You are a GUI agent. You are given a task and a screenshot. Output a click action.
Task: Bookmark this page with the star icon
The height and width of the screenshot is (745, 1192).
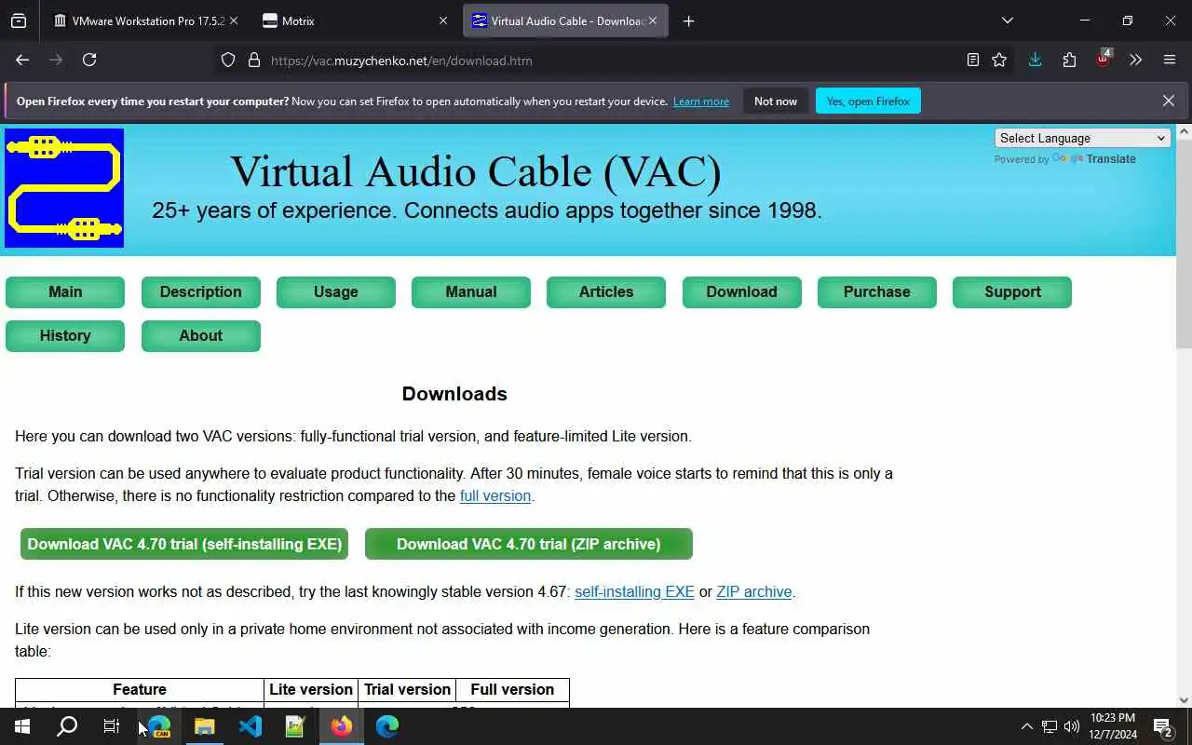pyautogui.click(x=999, y=60)
